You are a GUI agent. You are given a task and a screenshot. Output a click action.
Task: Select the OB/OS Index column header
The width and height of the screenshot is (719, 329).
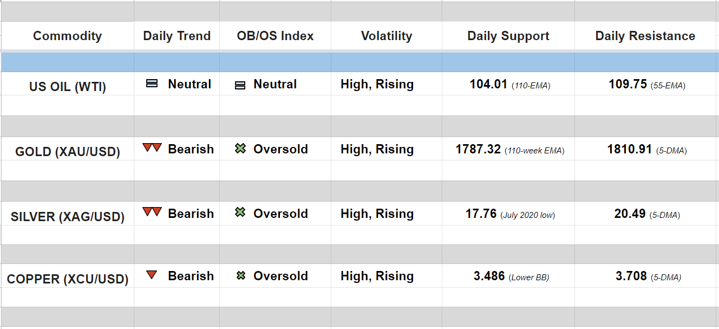click(275, 36)
